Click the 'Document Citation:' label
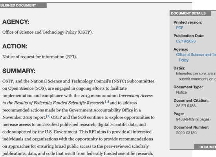The width and height of the screenshot is (216, 157). (x=191, y=100)
